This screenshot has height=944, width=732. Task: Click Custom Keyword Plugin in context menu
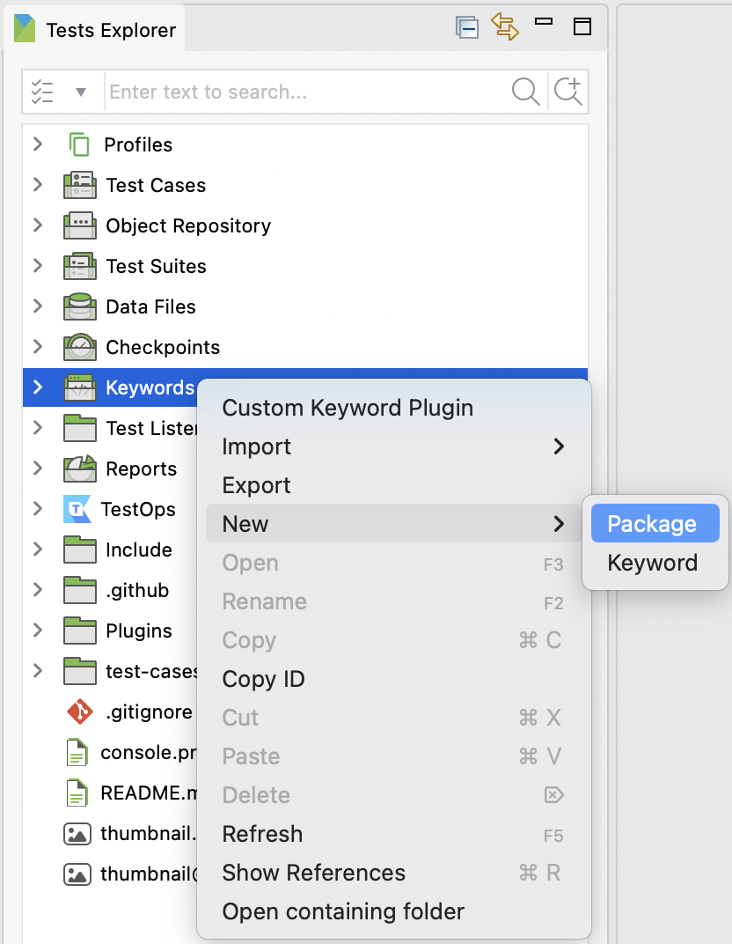(x=348, y=408)
